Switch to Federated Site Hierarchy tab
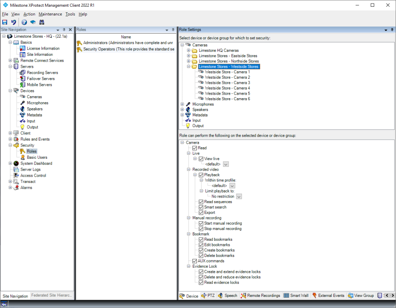Image resolution: width=396 pixels, height=308 pixels. pyautogui.click(x=52, y=296)
